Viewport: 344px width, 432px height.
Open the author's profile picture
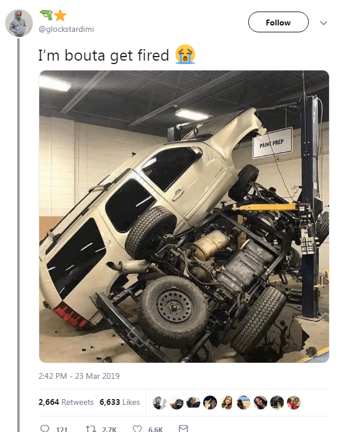19,23
